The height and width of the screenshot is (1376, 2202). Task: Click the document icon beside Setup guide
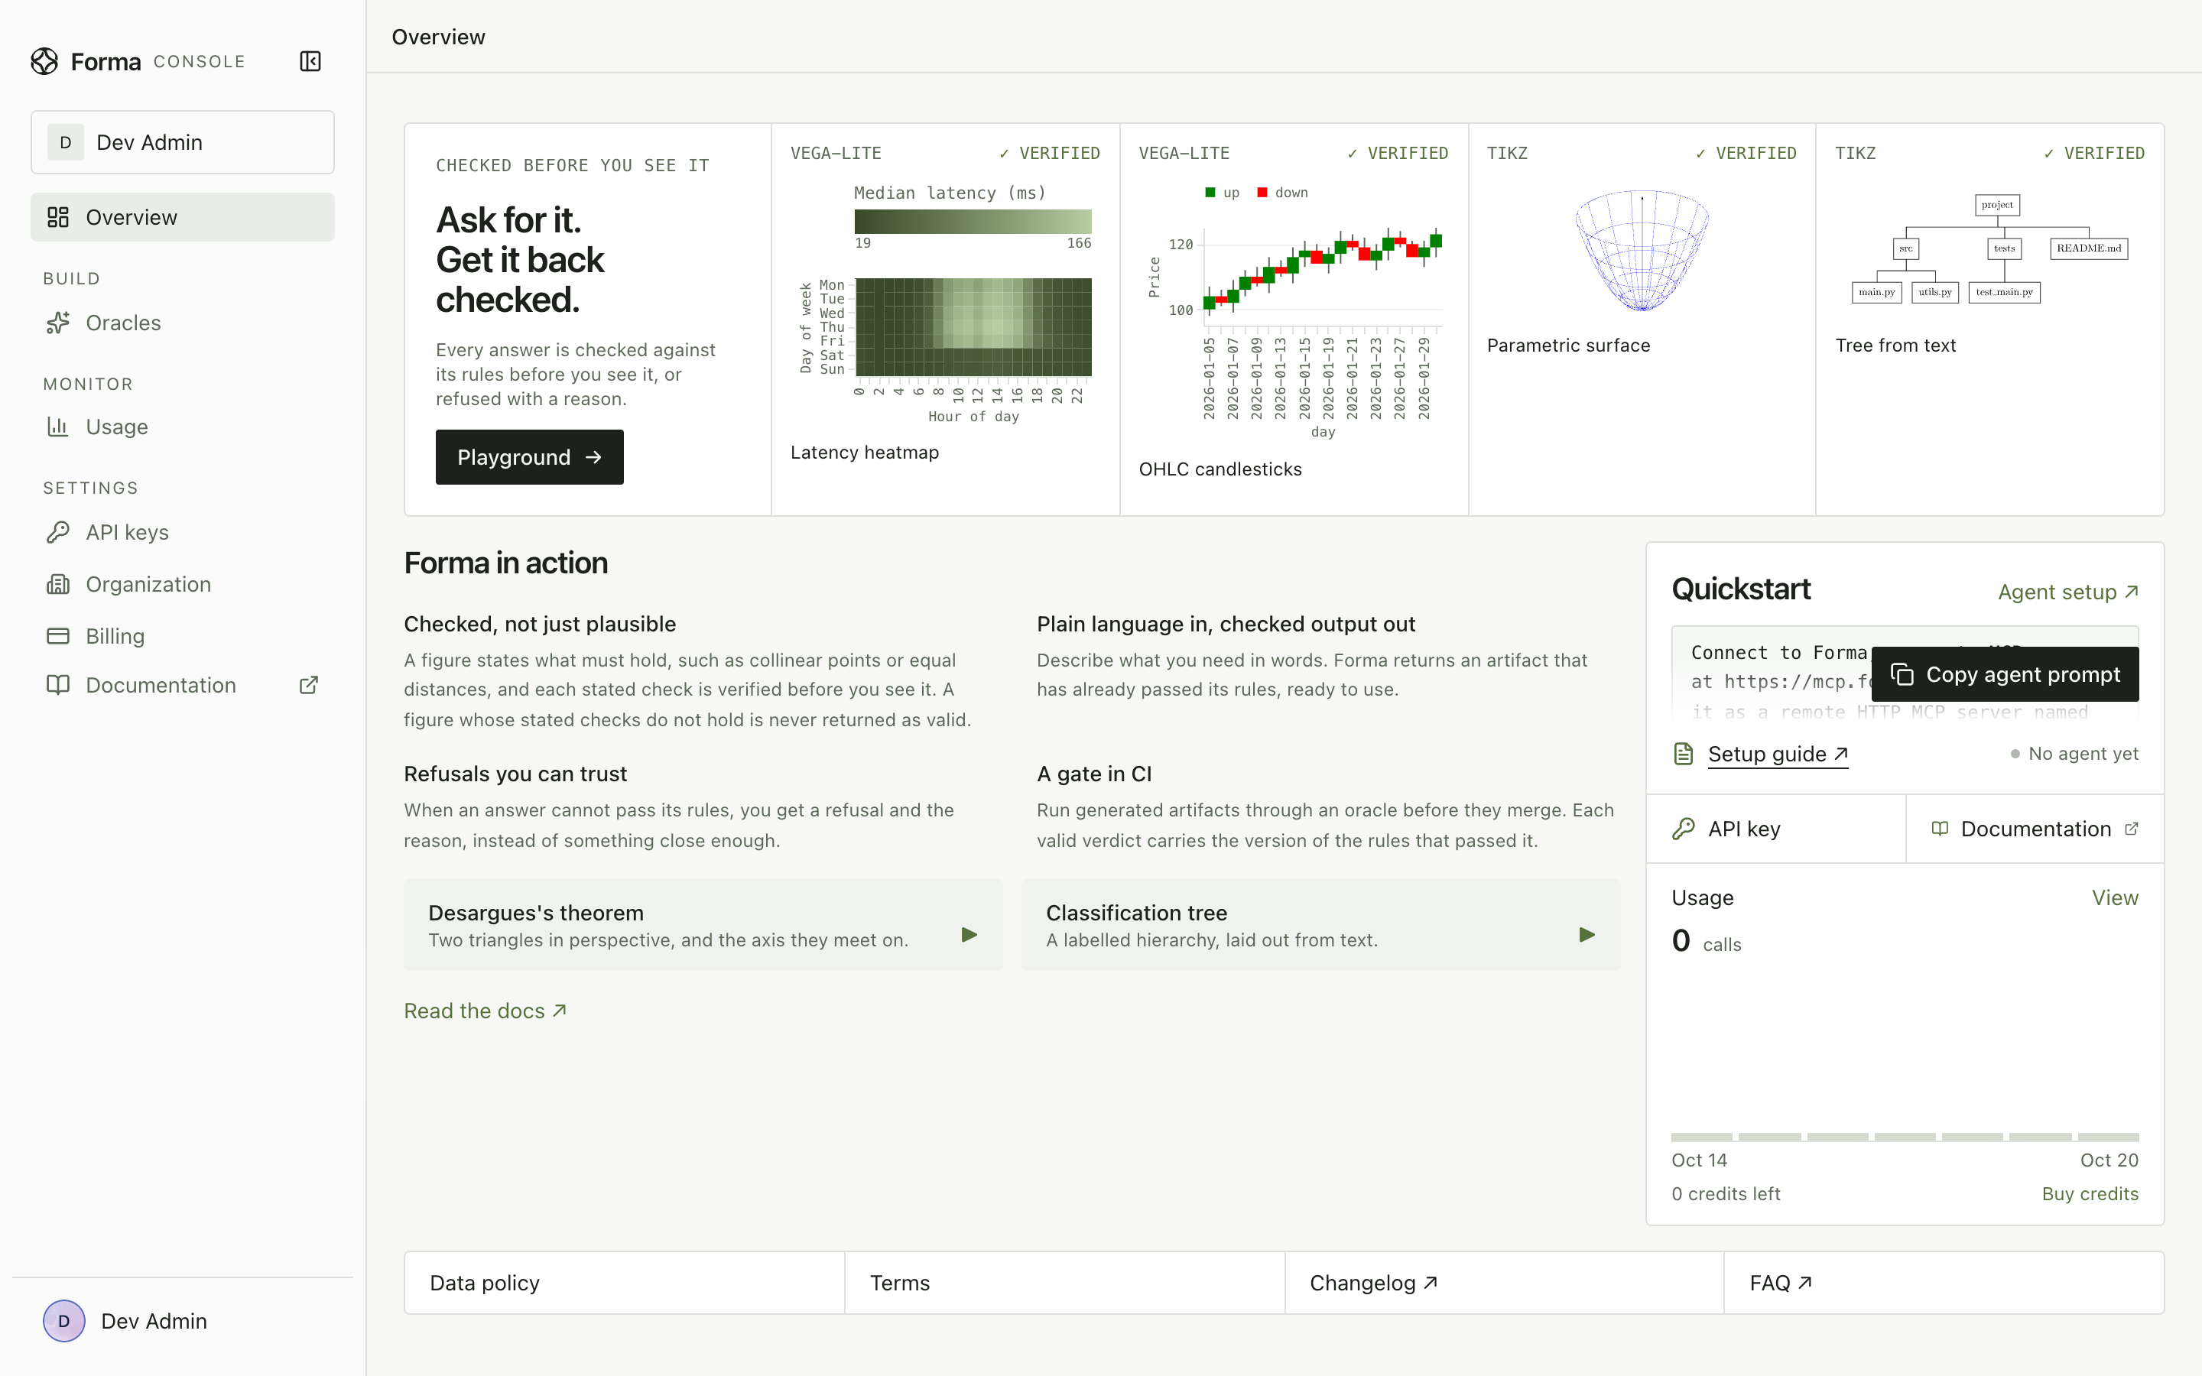(x=1684, y=754)
